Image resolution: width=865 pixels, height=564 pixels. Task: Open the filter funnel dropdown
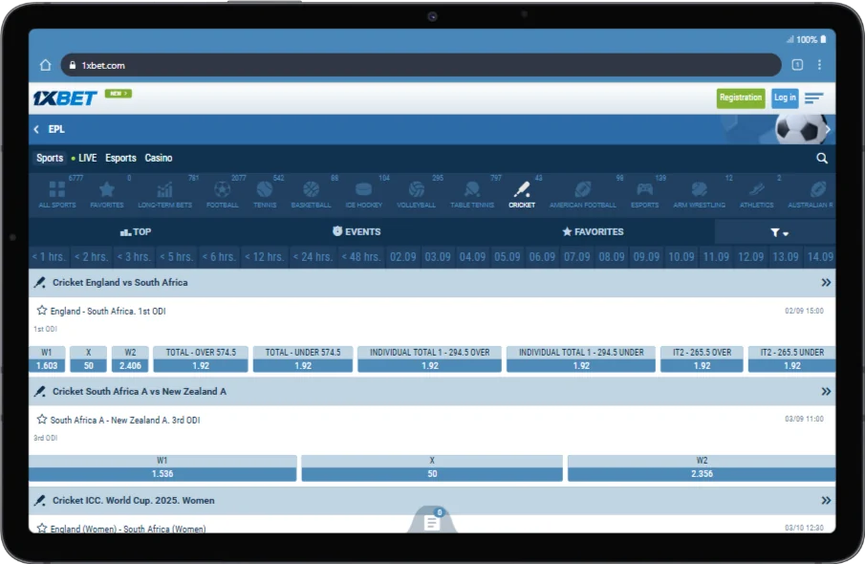tap(779, 233)
